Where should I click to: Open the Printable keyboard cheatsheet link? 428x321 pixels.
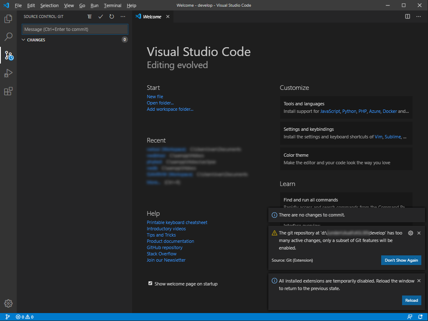(177, 222)
